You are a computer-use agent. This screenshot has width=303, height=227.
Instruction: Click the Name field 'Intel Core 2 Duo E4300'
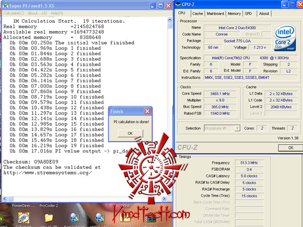pos(237,28)
